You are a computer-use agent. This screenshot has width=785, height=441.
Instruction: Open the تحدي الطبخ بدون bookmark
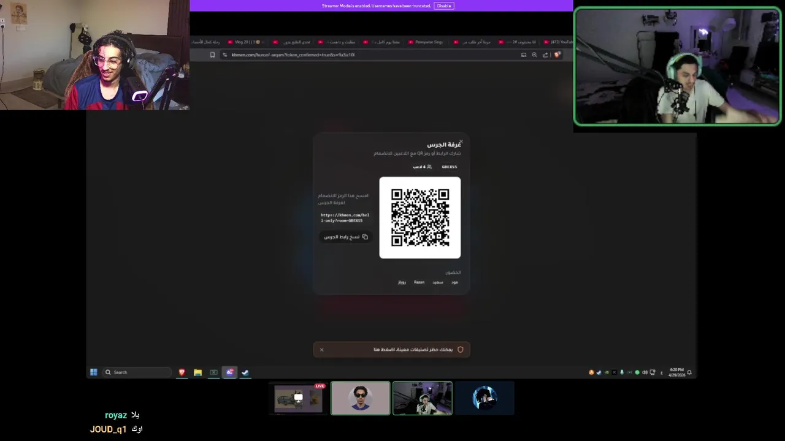pyautogui.click(x=291, y=42)
